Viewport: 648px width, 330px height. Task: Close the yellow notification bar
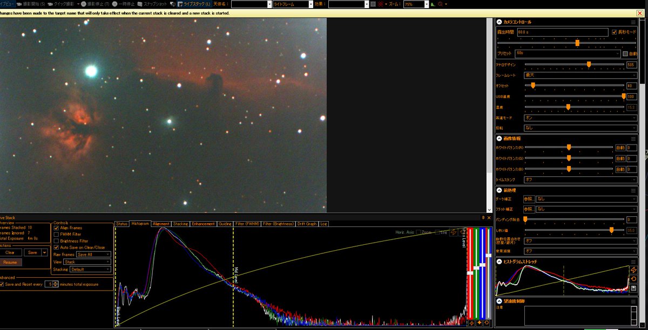[x=640, y=13]
